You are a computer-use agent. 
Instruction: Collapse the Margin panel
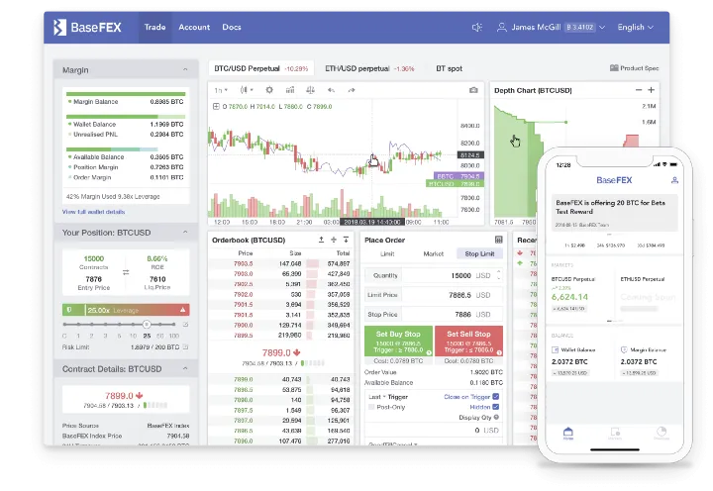tap(185, 69)
